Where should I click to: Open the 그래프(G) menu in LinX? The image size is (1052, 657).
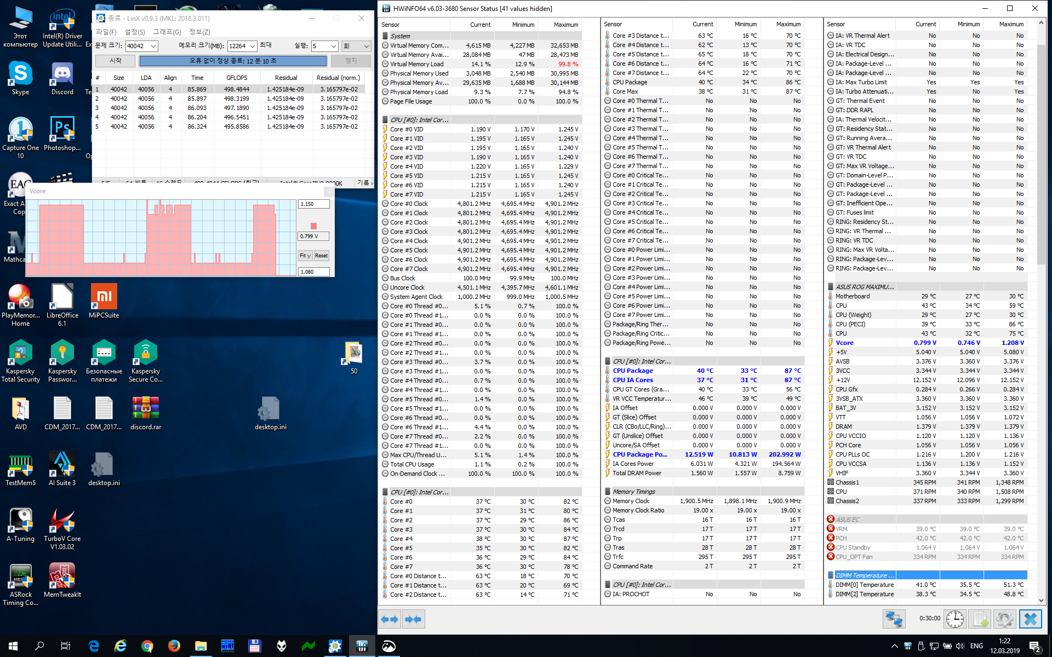point(167,32)
